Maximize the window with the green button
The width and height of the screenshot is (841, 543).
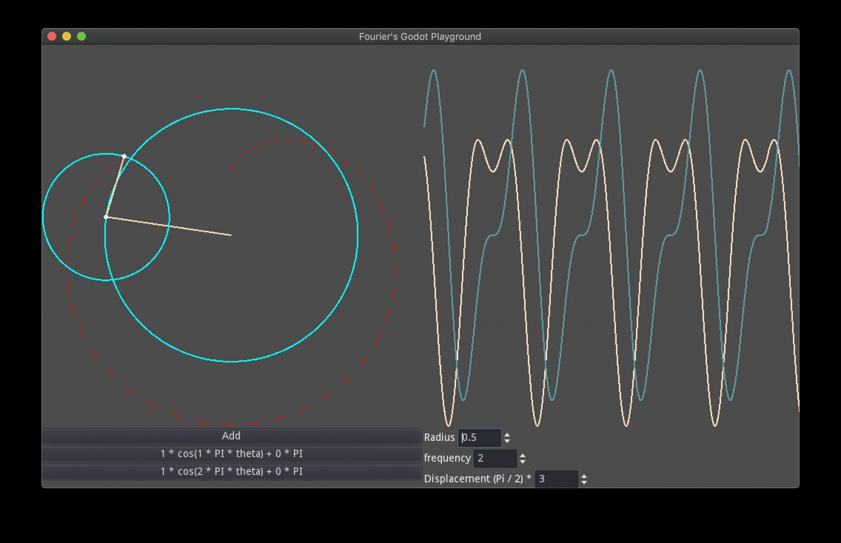[81, 36]
